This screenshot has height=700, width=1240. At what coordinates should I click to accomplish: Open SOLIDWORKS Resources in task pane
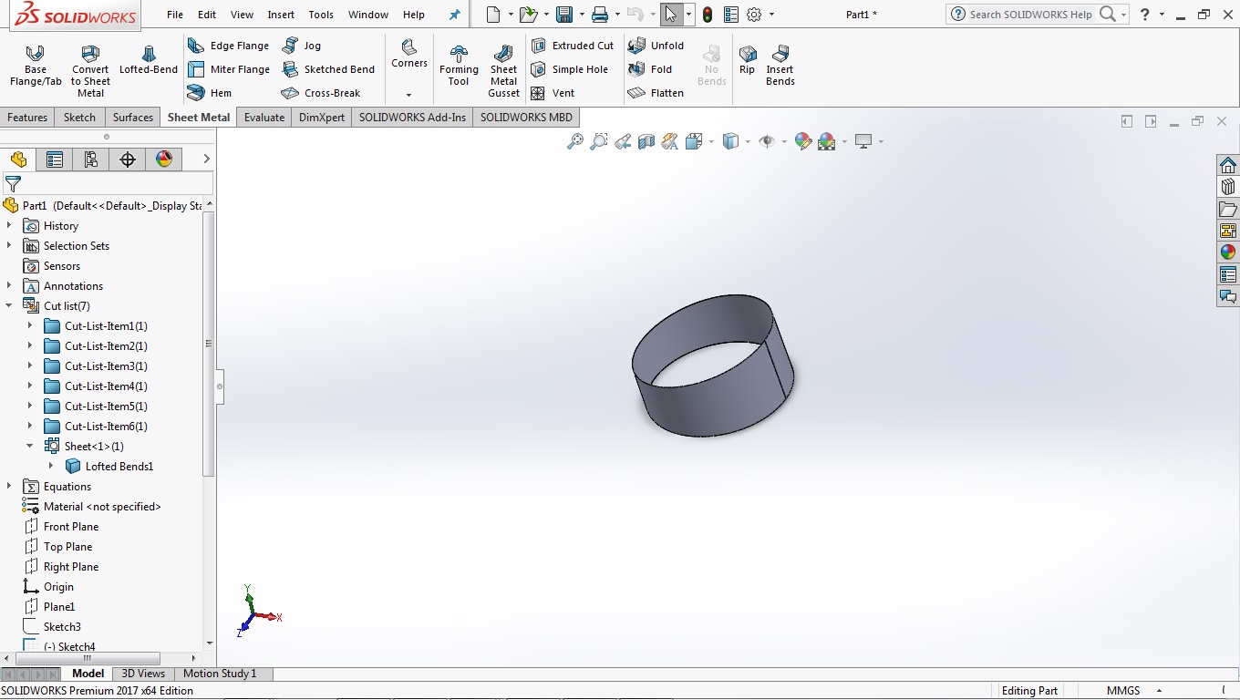(1228, 165)
